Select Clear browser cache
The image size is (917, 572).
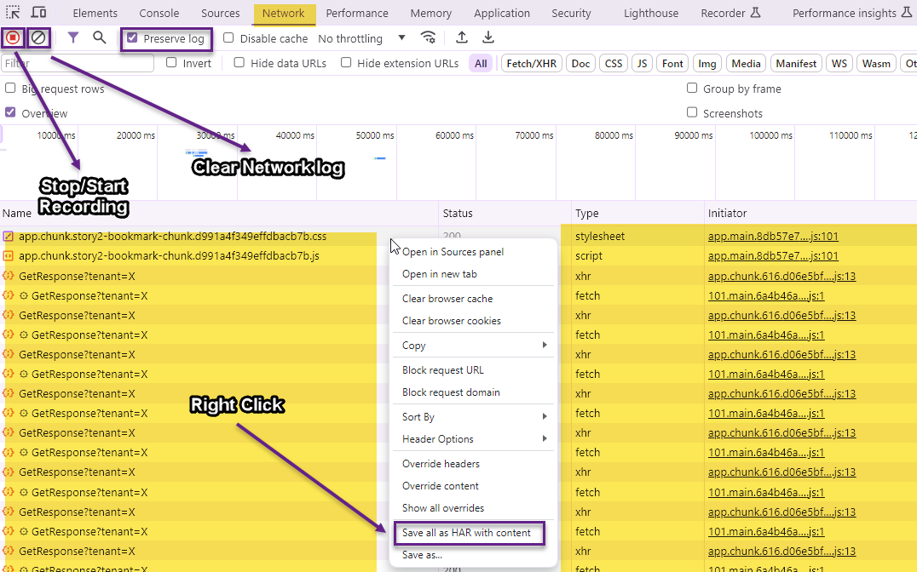point(473,299)
